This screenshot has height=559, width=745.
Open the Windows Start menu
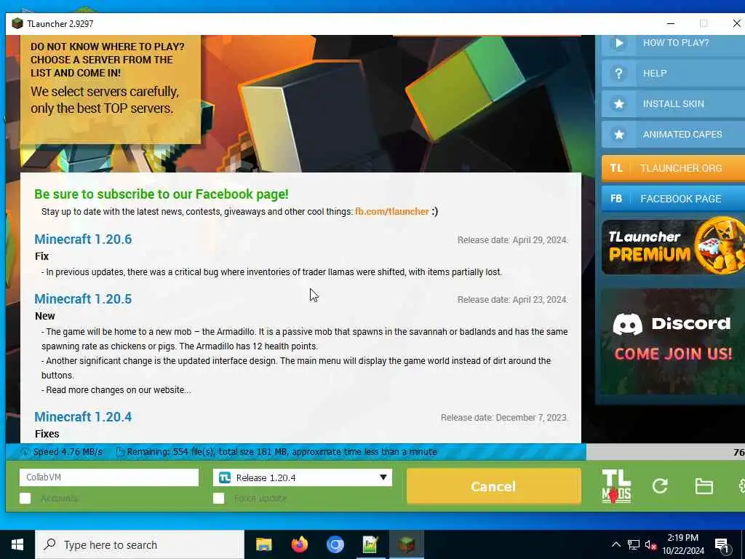coord(17,544)
